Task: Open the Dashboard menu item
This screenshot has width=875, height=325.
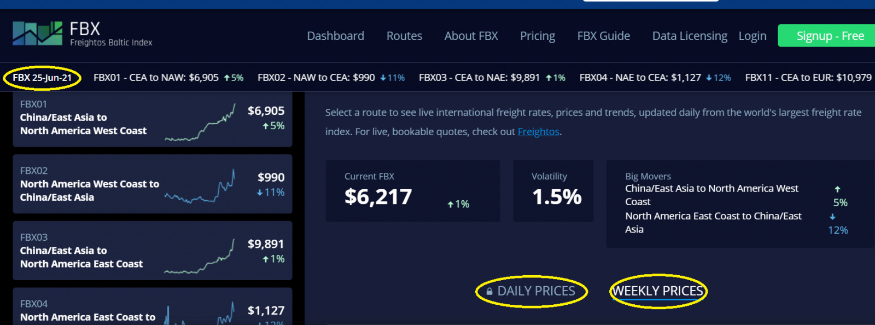Action: pyautogui.click(x=335, y=36)
